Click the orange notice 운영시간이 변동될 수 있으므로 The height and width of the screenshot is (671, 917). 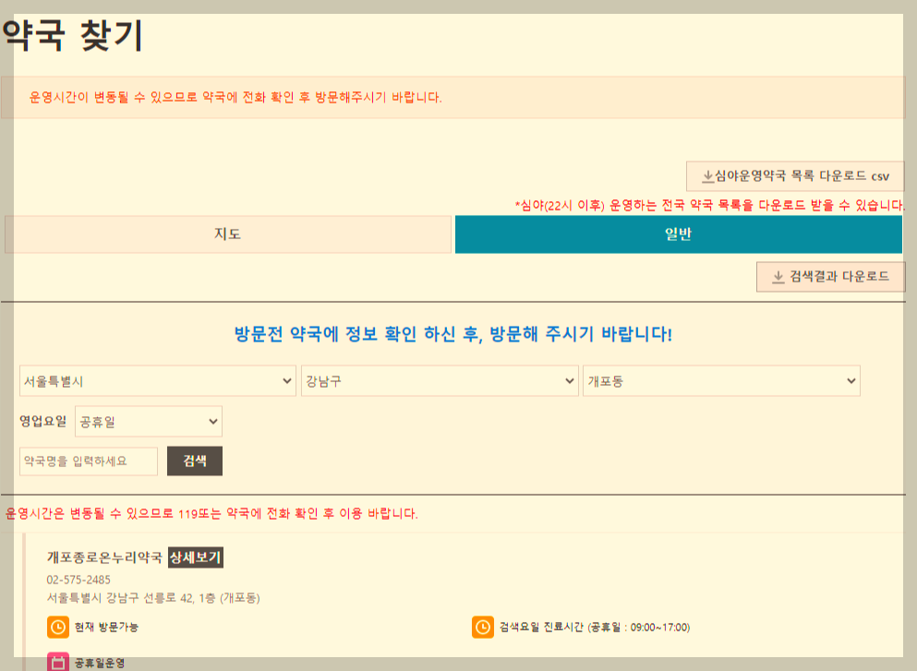coord(235,97)
